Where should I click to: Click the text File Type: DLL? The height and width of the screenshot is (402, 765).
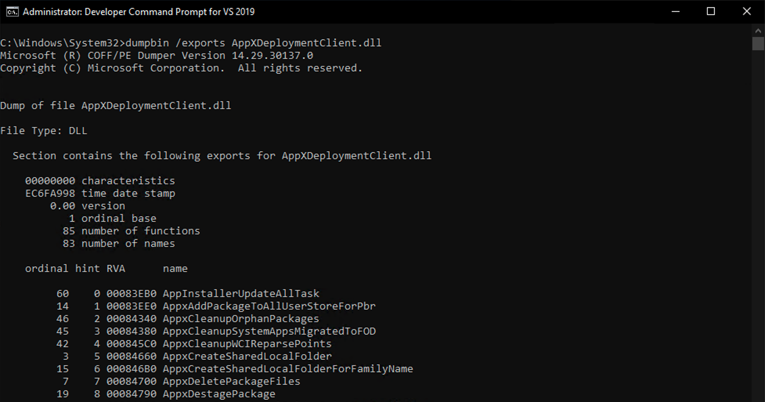coord(43,130)
